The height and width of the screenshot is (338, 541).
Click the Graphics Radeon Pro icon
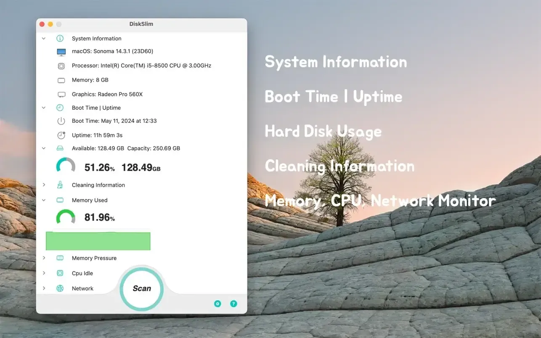(x=61, y=94)
